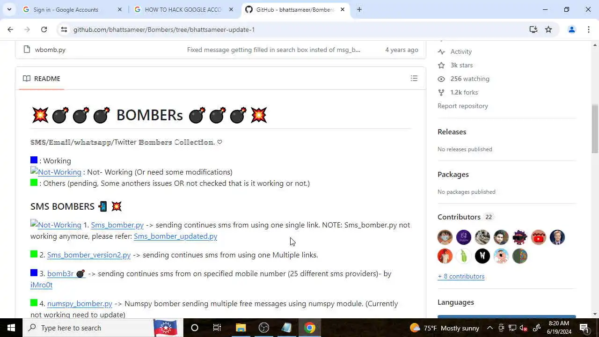Screen dimensions: 599x337
Task: Click the Not-Working image link before Sms_bomber.py
Action: click(56, 225)
